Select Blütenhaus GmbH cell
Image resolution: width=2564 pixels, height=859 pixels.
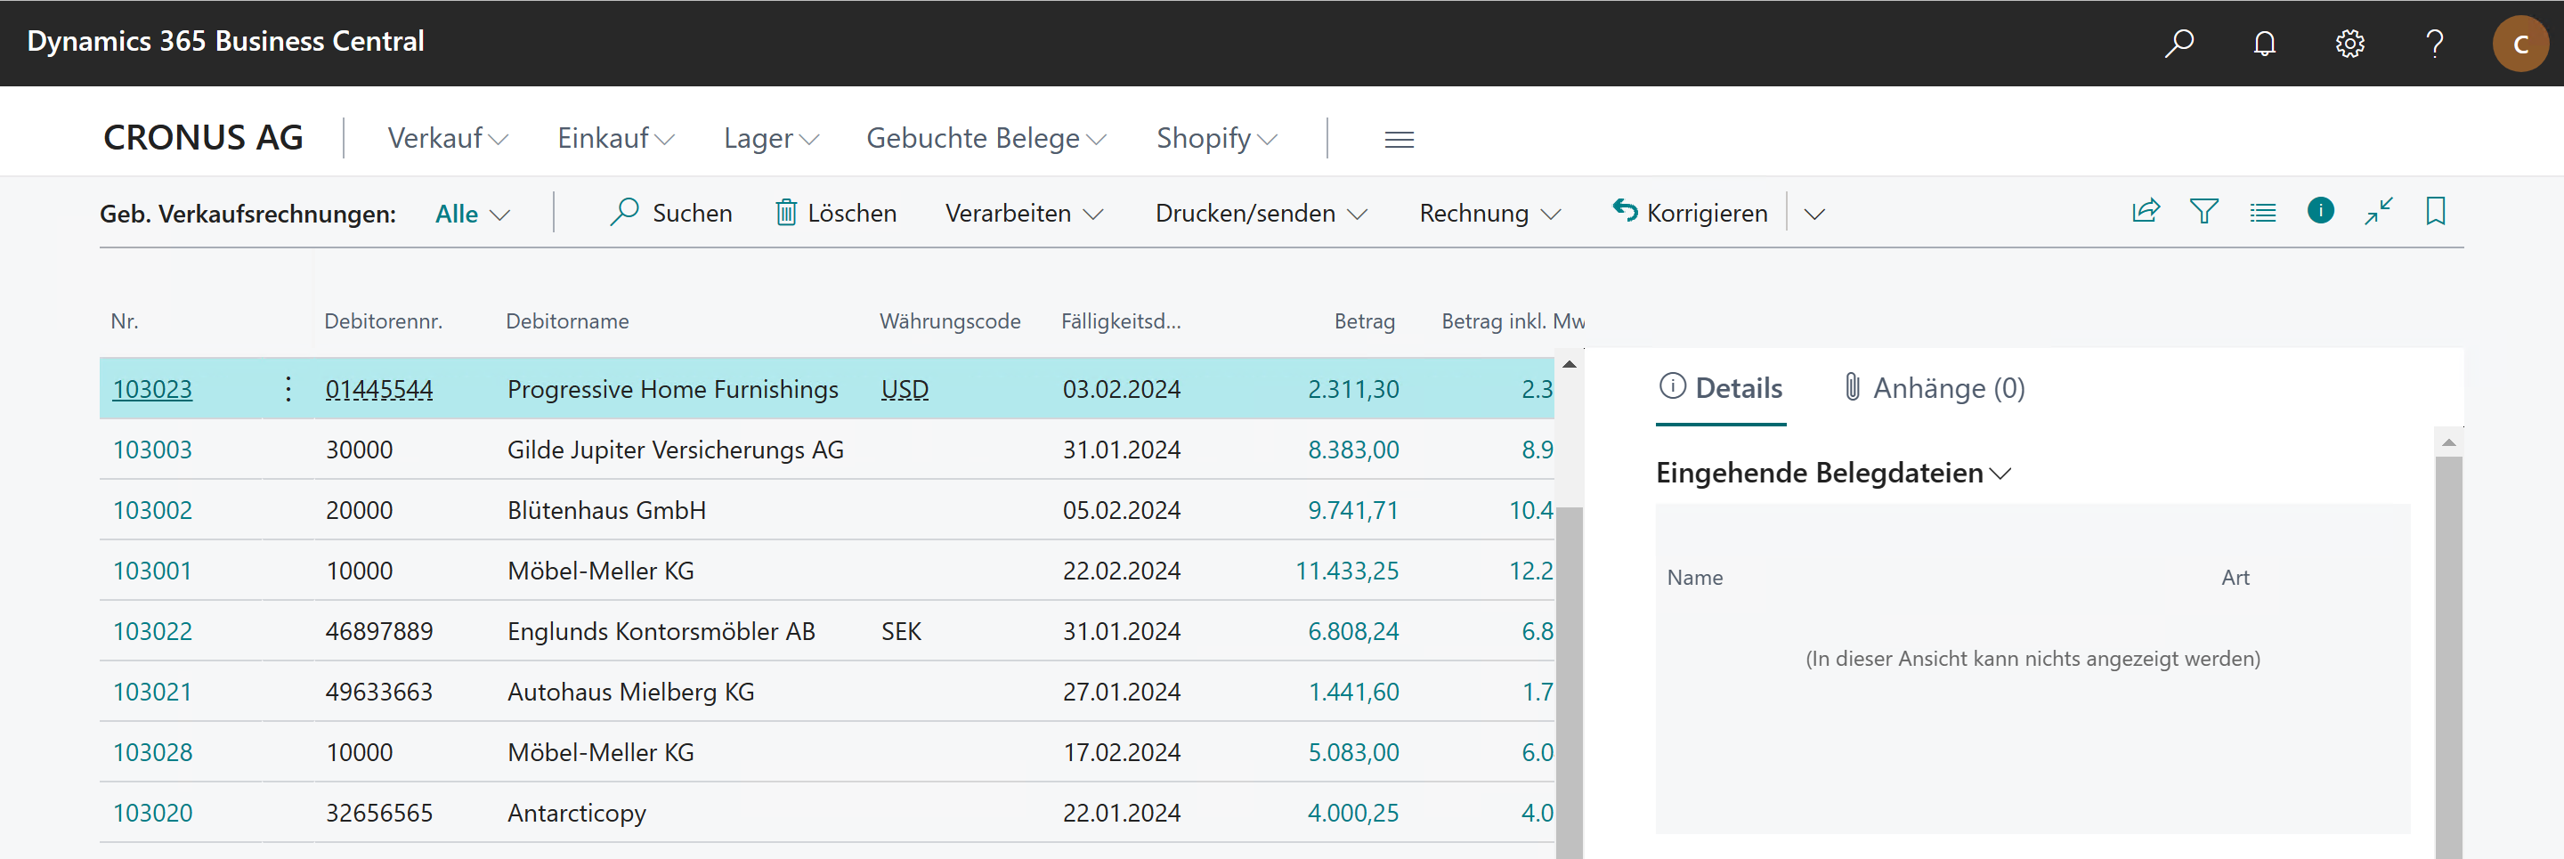[x=606, y=511]
